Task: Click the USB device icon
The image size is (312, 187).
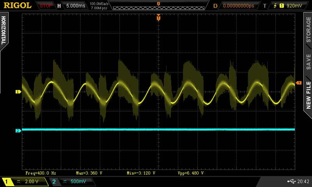Action: [x=291, y=182]
